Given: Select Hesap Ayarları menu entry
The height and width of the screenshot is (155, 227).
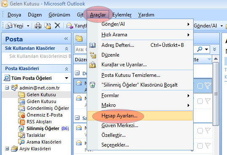Looking at the screenshot, I should 140,116.
